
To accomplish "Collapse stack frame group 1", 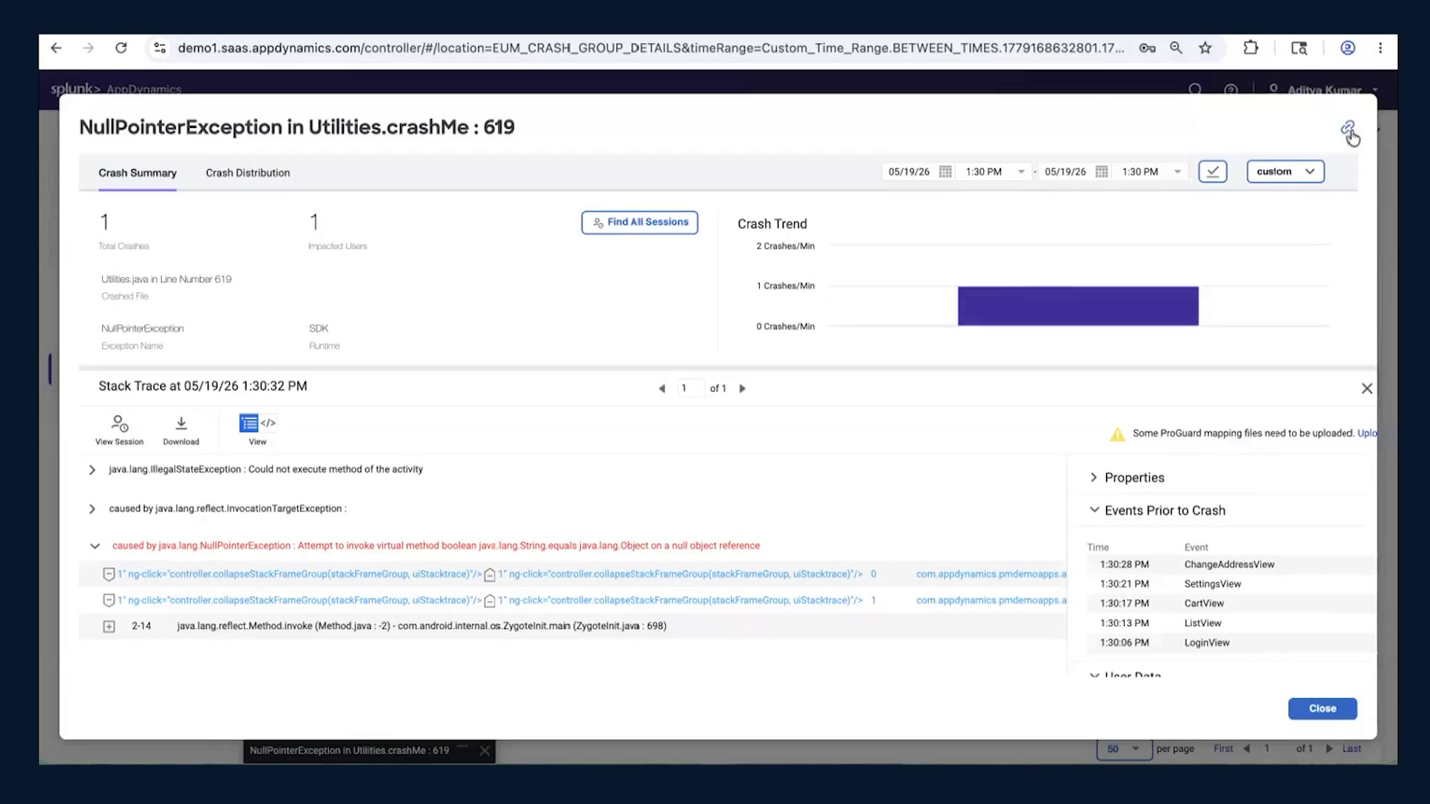I will 109,601.
